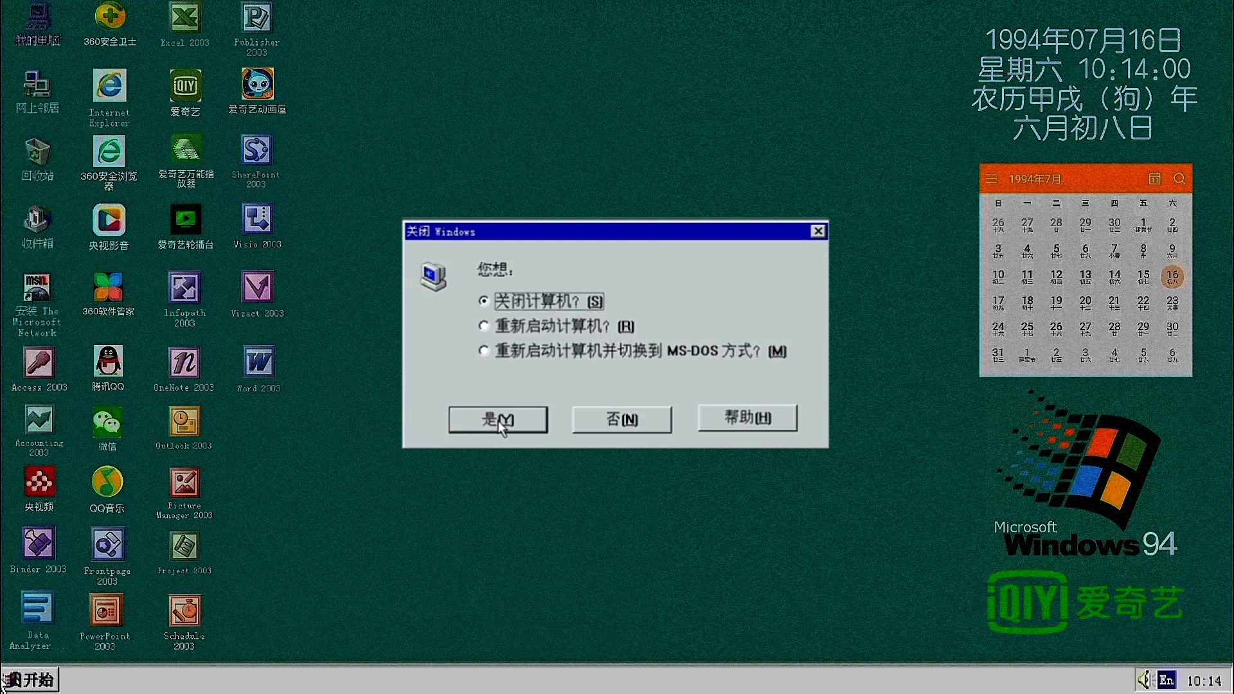Open Infopath 2003 shortcut
The width and height of the screenshot is (1234, 694).
pyautogui.click(x=184, y=299)
